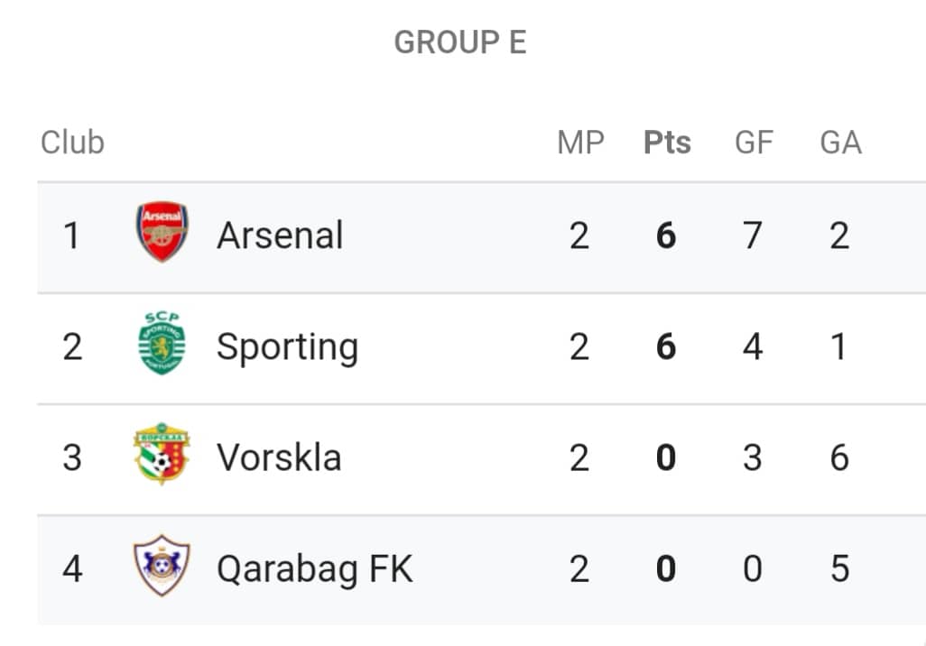Viewport: 926px width, 646px height.
Task: Open the Arsenal team link
Action: (280, 235)
